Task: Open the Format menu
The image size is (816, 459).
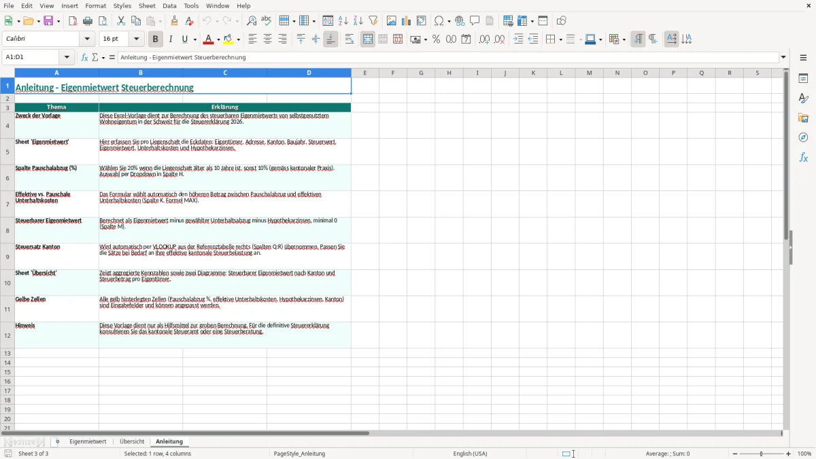Action: [96, 5]
